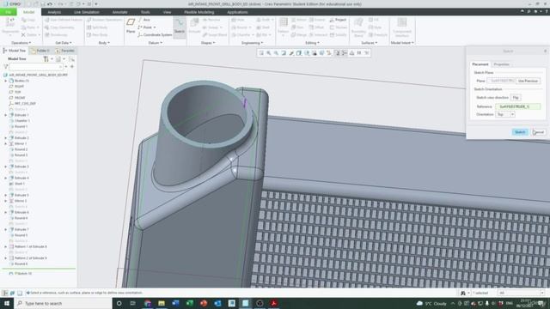Open the Surfaces group dropdown
The width and height of the screenshot is (550, 309).
[x=370, y=43]
